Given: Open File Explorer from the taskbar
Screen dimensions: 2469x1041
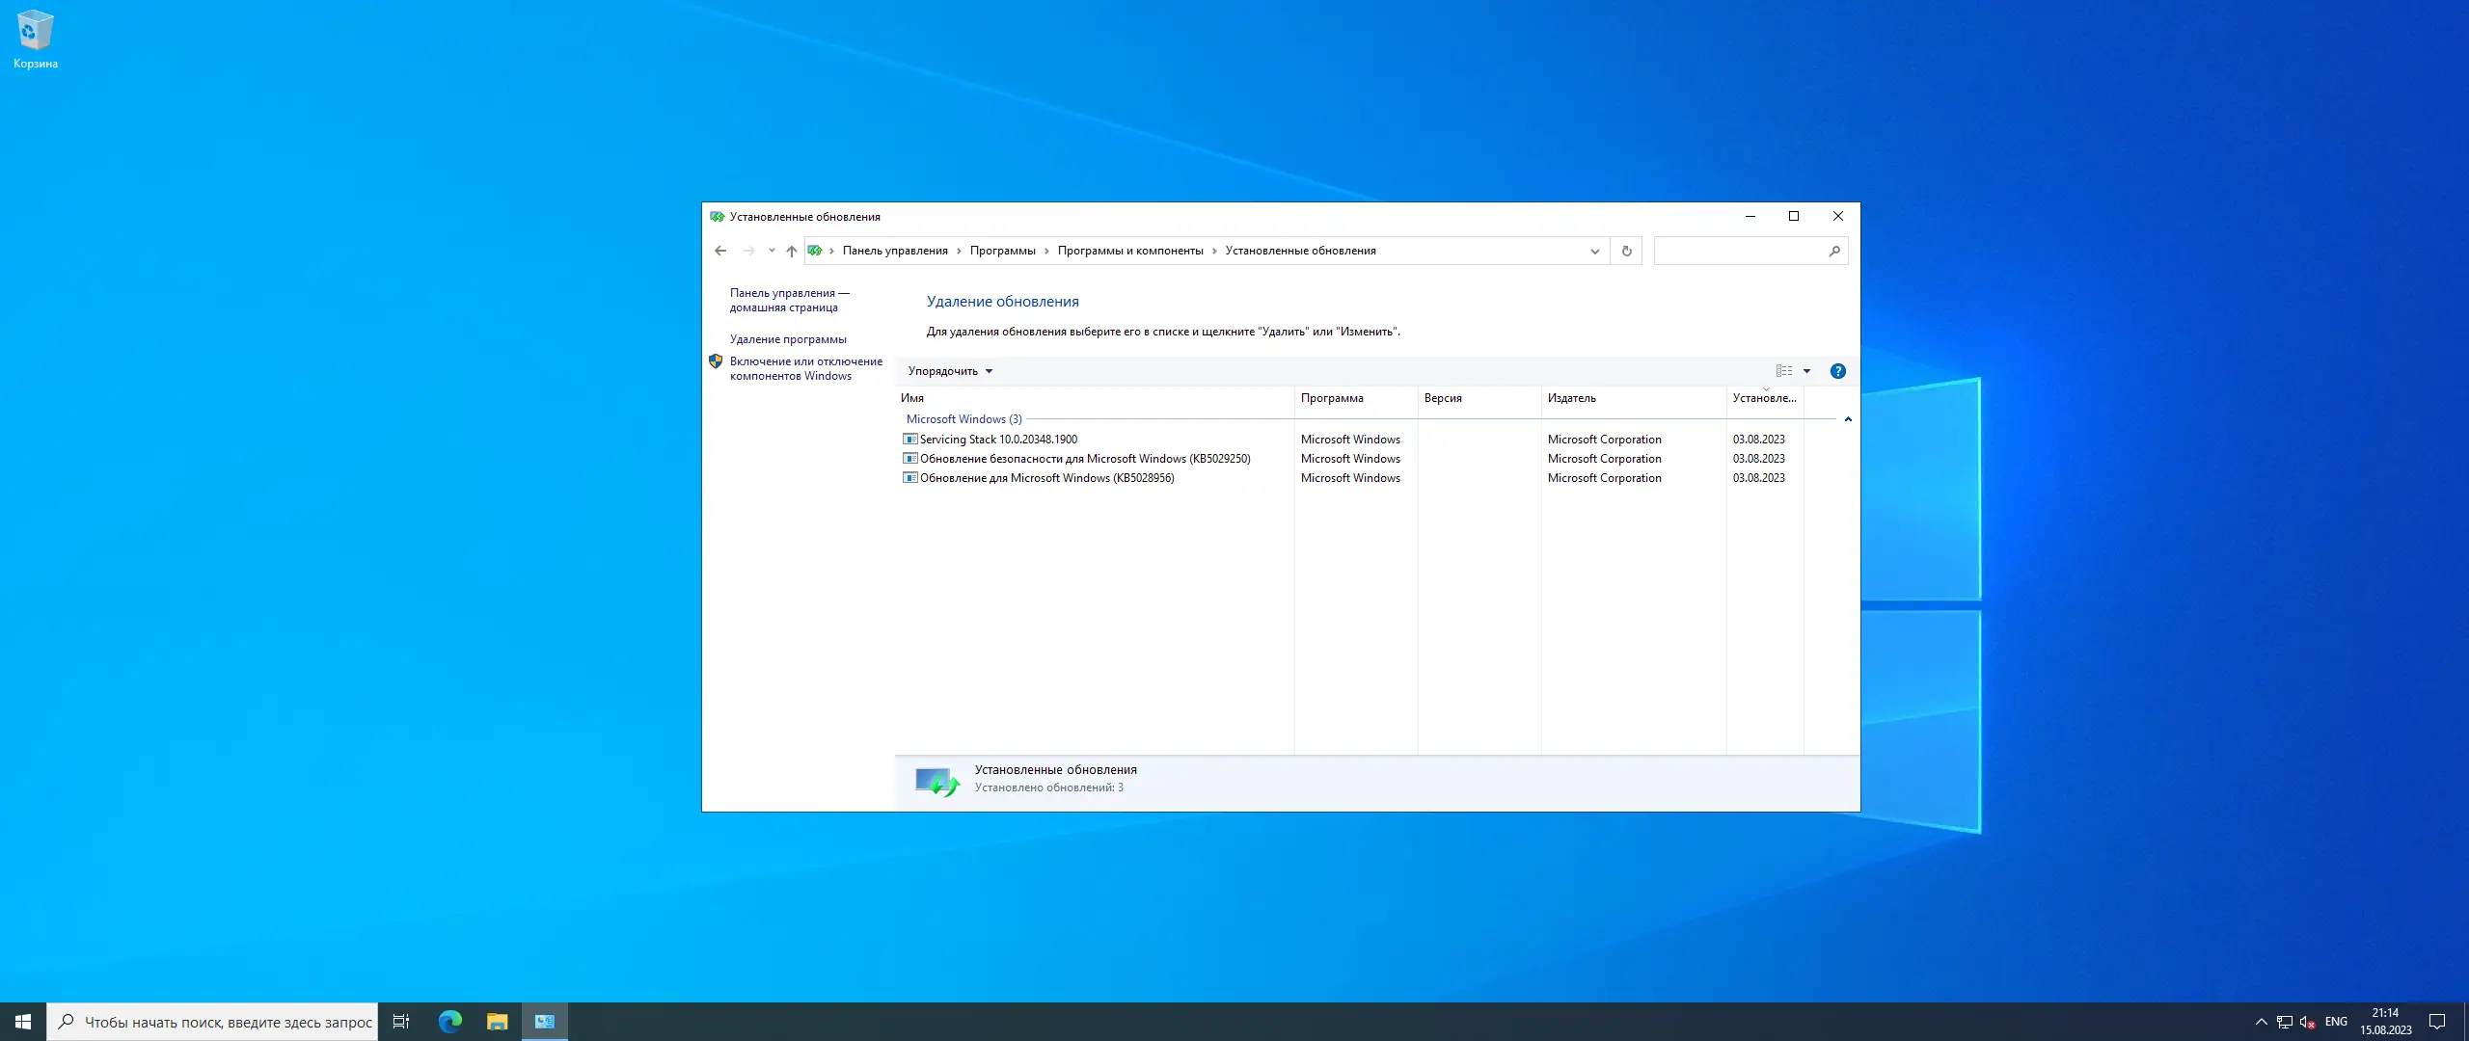Looking at the screenshot, I should tap(497, 1022).
